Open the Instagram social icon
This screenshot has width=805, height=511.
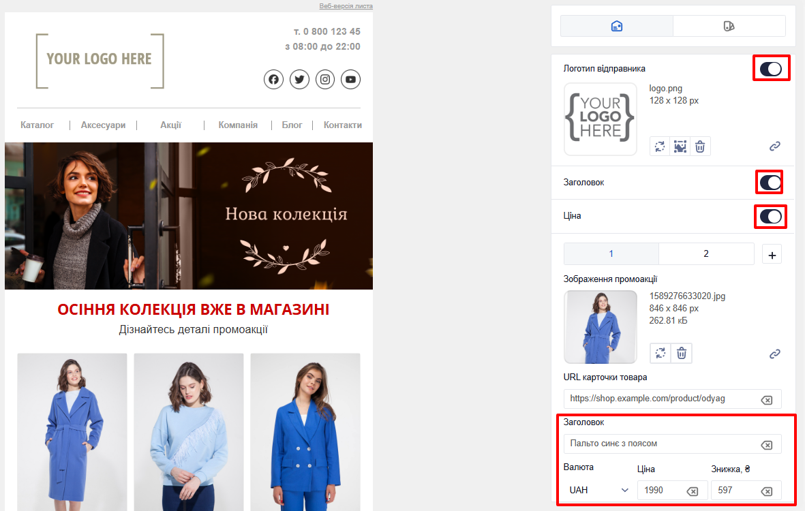(x=325, y=80)
